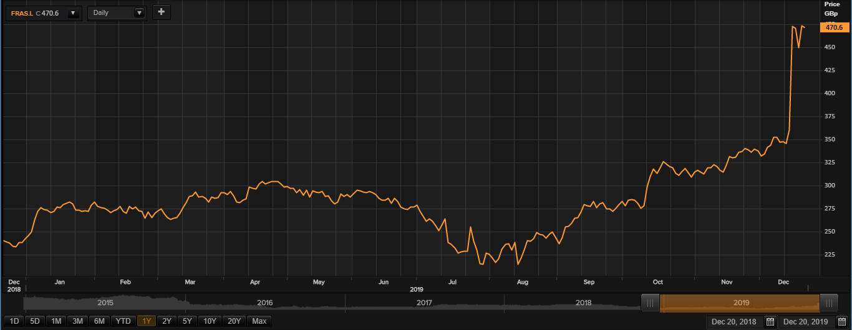This screenshot has width=852, height=330.
Task: Click the Jan label on time axis
Action: tap(60, 282)
